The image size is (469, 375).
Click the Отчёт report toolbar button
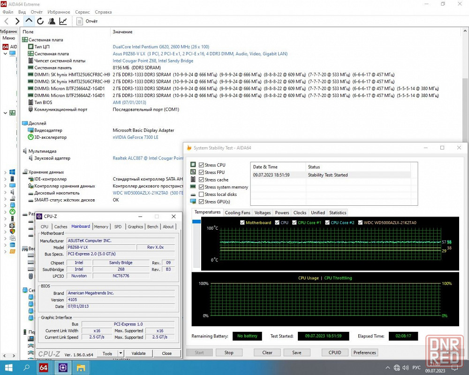[x=87, y=21]
